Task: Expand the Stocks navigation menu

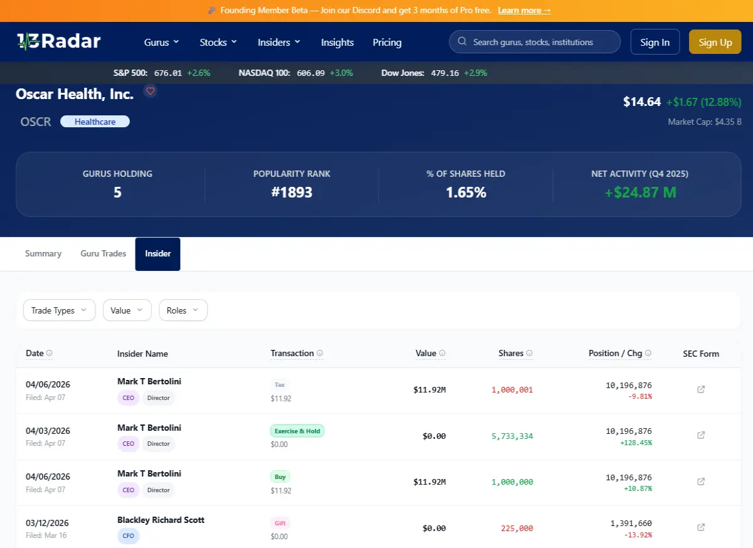Action: pos(218,42)
